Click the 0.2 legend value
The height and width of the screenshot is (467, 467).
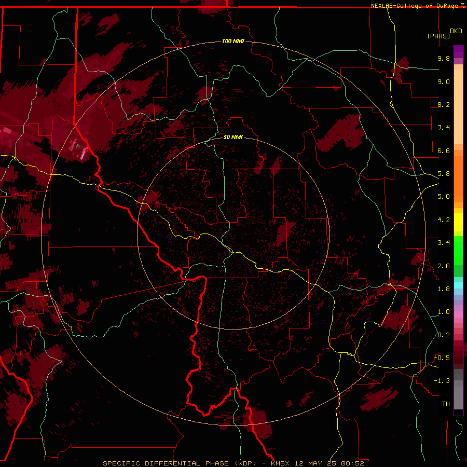click(x=444, y=335)
